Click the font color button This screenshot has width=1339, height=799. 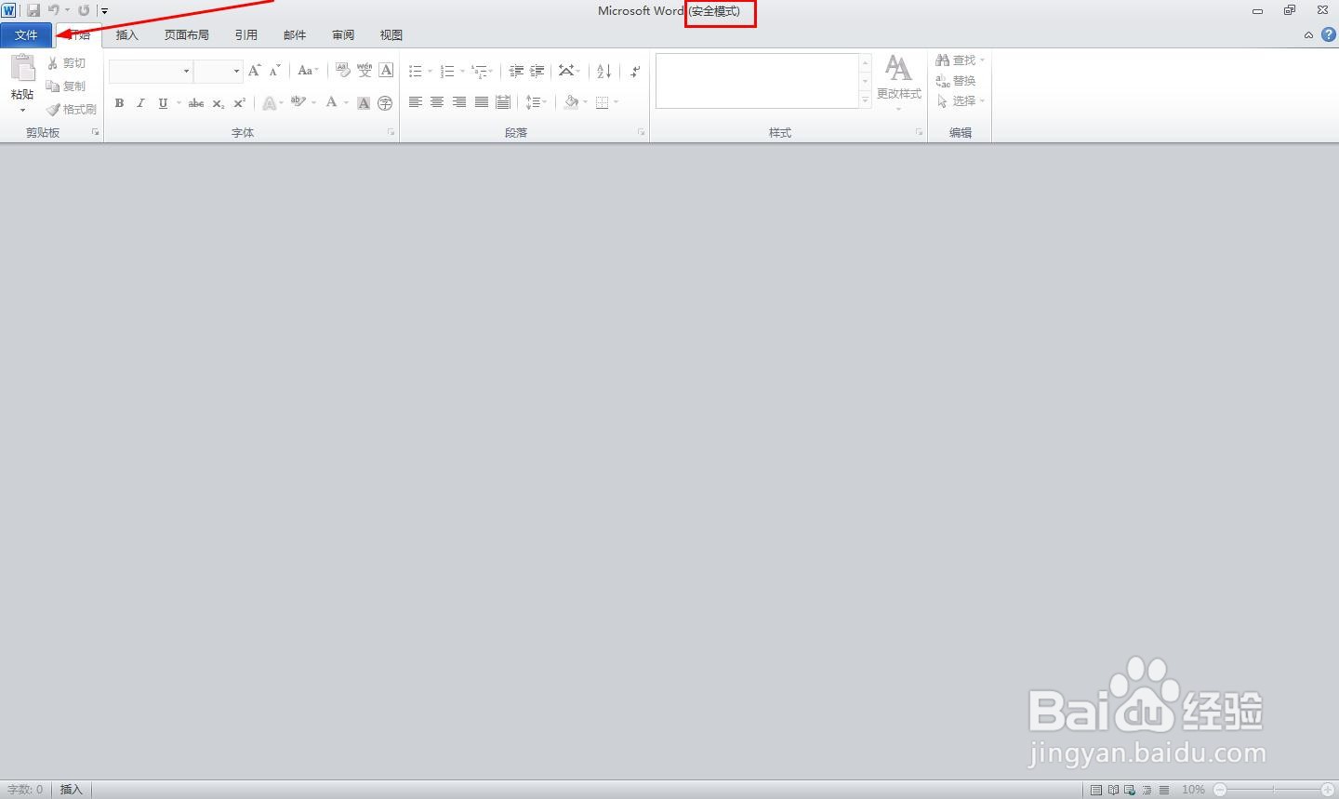[x=331, y=102]
